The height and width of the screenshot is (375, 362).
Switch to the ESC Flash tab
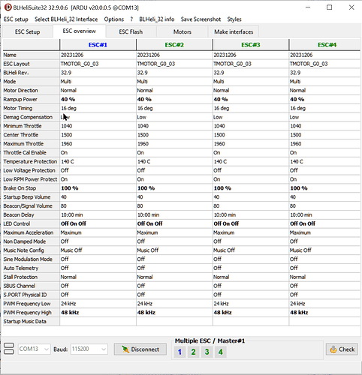tap(131, 31)
